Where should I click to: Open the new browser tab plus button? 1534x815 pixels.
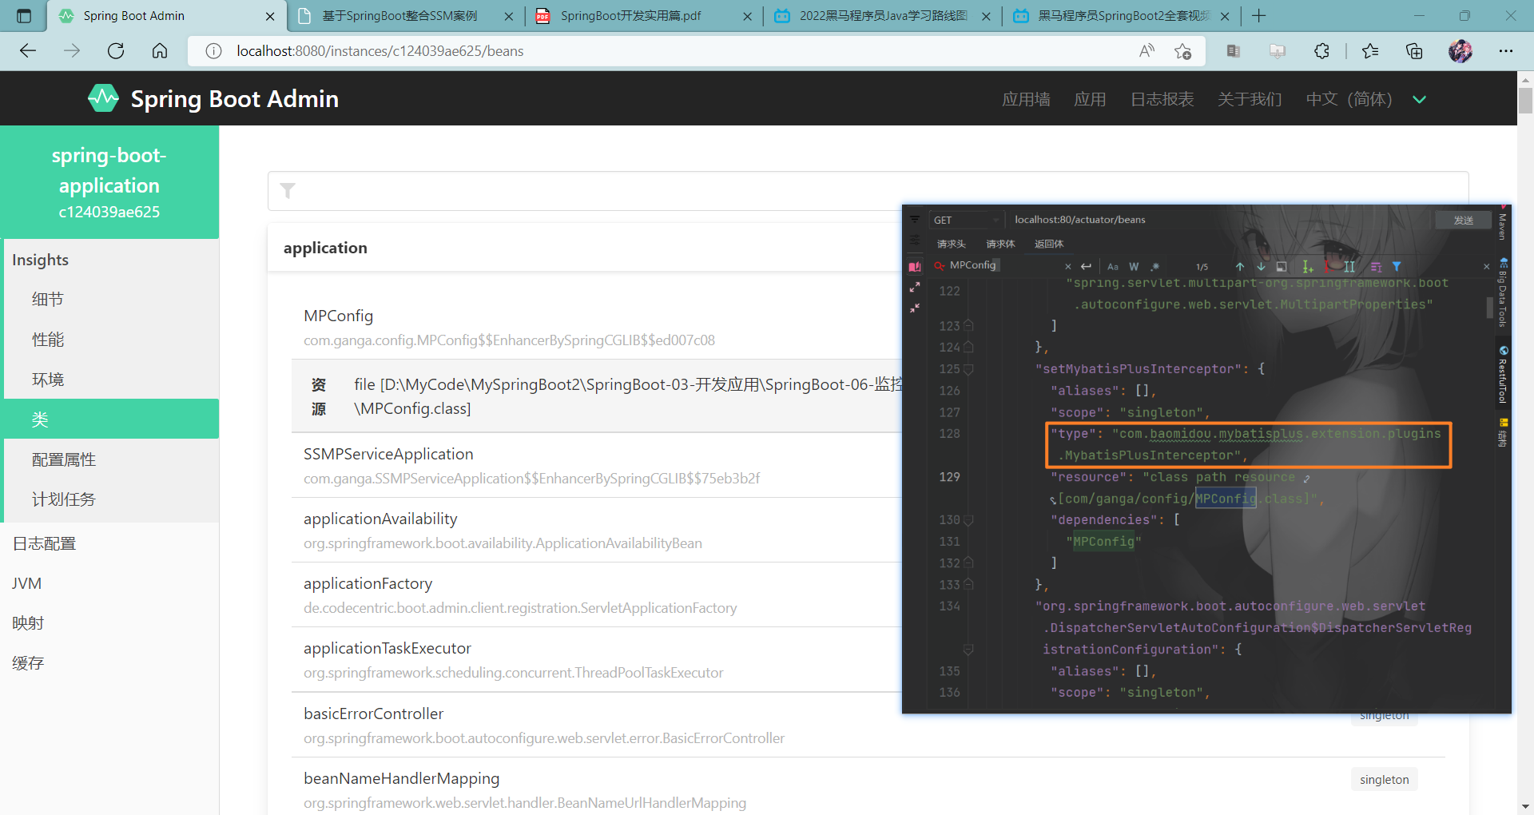(1259, 15)
